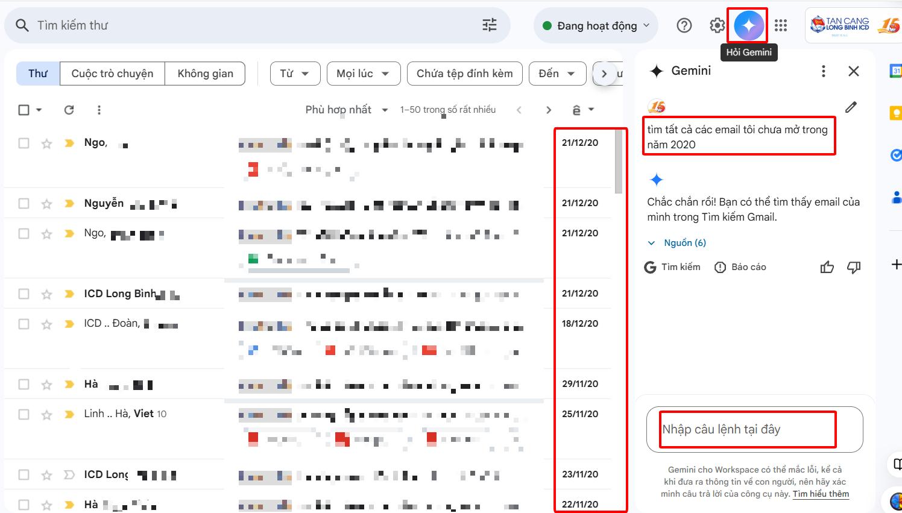Click the search options filter icon
Screen dimensions: 902x513
click(x=490, y=25)
